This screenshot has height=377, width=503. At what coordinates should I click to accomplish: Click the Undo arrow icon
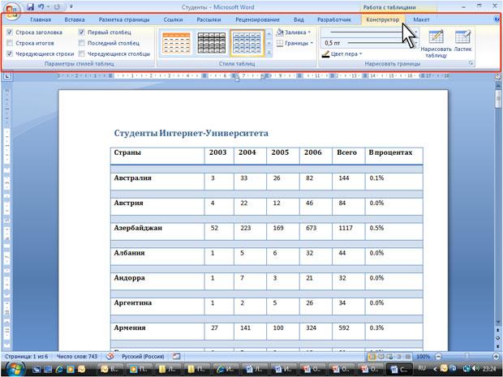(x=41, y=6)
